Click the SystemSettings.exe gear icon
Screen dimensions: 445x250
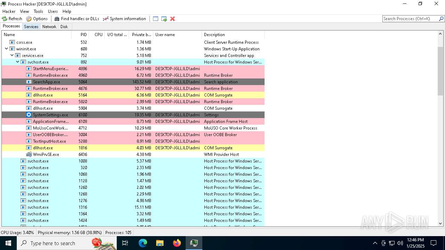tap(29, 115)
